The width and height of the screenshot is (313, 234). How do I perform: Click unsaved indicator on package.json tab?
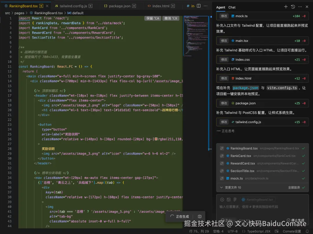coord(134,6)
